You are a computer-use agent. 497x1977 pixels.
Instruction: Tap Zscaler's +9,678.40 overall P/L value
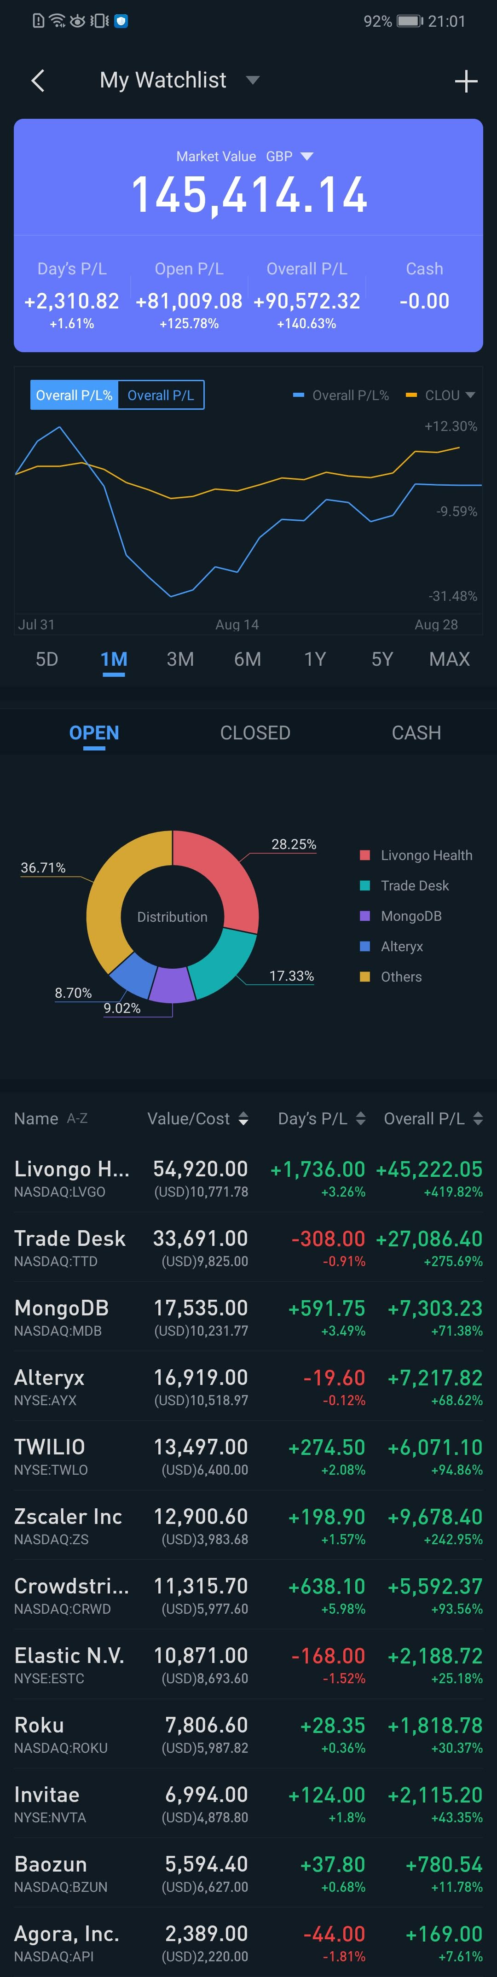tap(435, 1517)
